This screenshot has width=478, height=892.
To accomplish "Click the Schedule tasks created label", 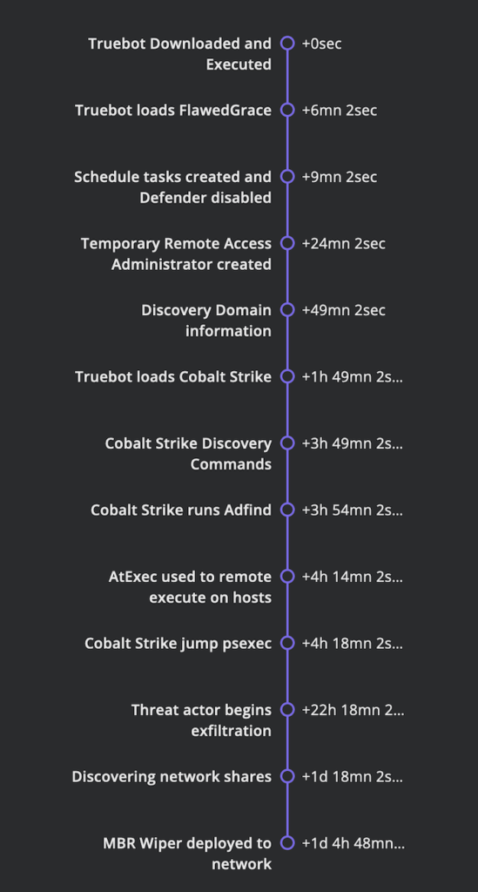I will 172,187.
